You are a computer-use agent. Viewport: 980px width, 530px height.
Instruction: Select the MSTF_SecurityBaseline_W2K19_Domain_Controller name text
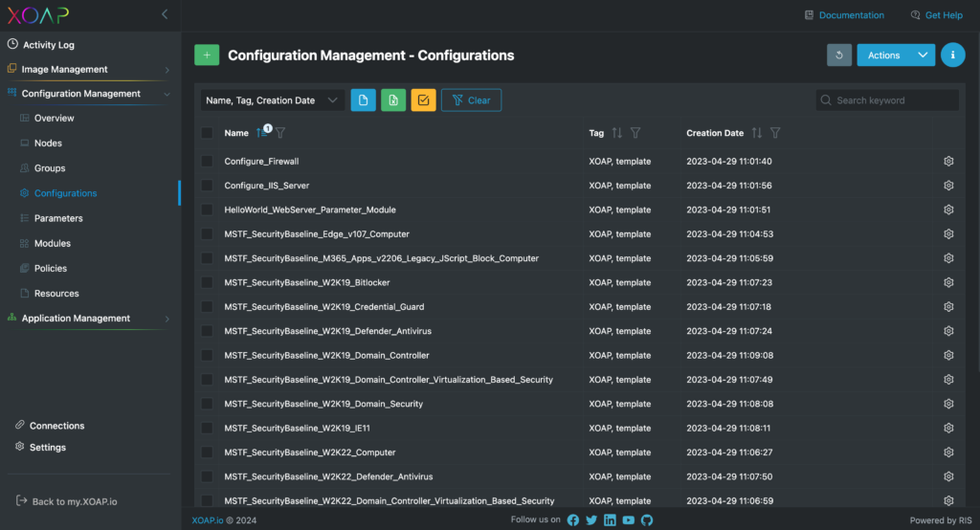(327, 356)
